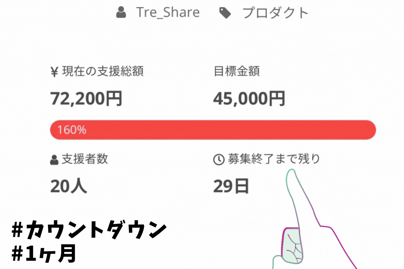This screenshot has width=404, height=269.
Task: Select the 現在の支援総額 label
Action: (x=103, y=72)
